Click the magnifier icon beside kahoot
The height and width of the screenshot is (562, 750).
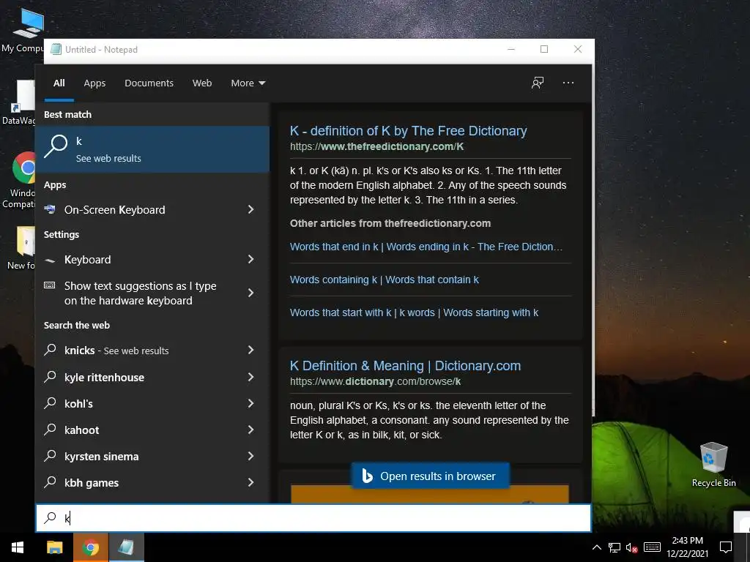click(x=51, y=429)
